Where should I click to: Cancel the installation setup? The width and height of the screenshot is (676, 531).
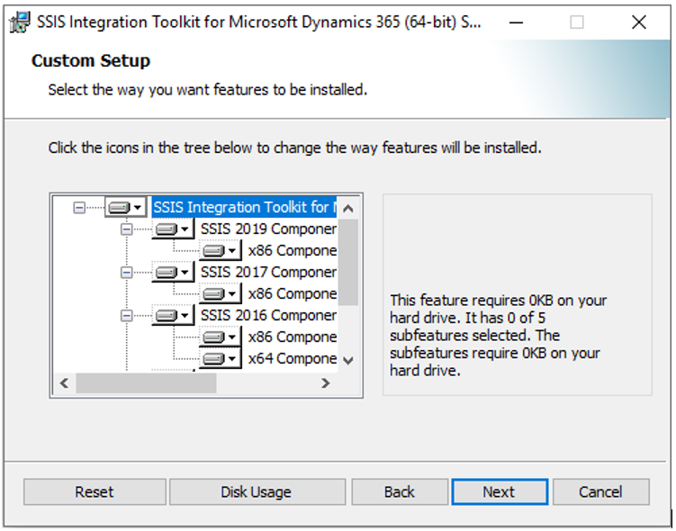coord(601,491)
